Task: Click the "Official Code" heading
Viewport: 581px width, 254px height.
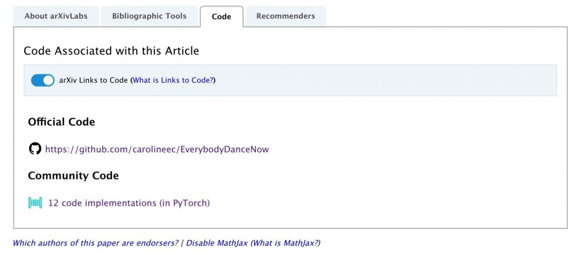Action: 61,122
